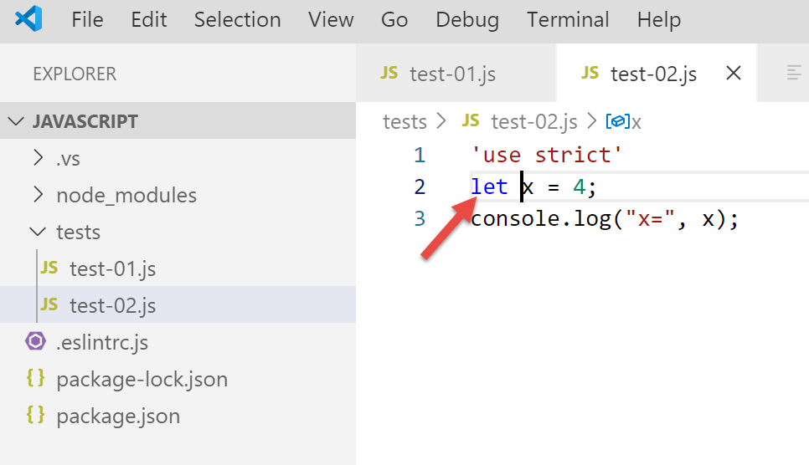Image resolution: width=809 pixels, height=465 pixels.
Task: Close the test-02.js editor tab
Action: coord(733,74)
